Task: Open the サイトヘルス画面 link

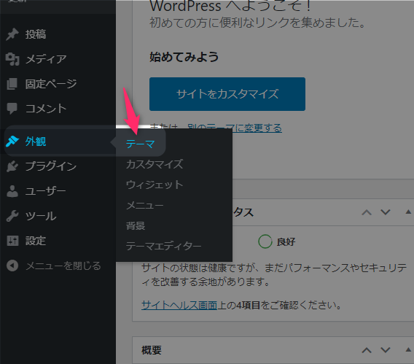Action: click(x=179, y=305)
